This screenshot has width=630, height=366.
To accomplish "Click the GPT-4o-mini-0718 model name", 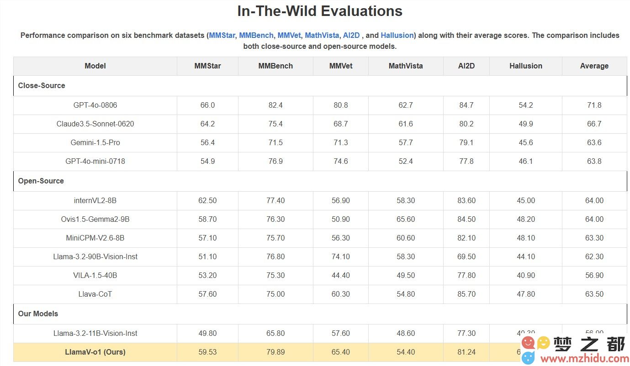I will click(x=95, y=161).
